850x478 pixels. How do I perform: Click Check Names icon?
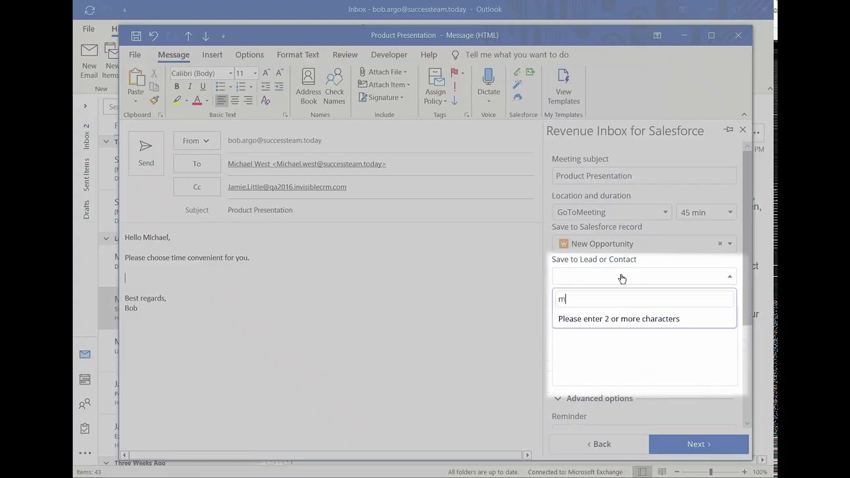pyautogui.click(x=334, y=86)
